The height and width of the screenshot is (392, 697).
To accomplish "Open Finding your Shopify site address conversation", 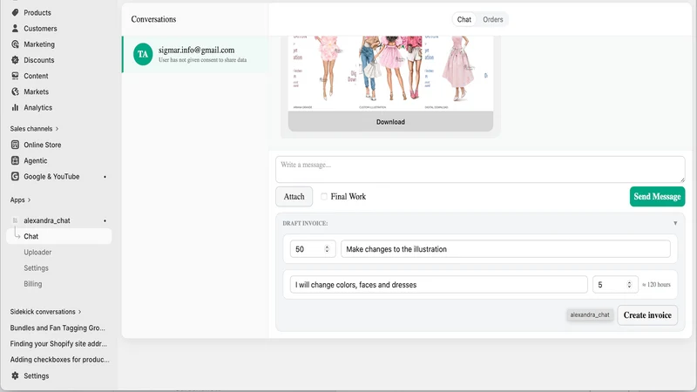I will pyautogui.click(x=58, y=343).
